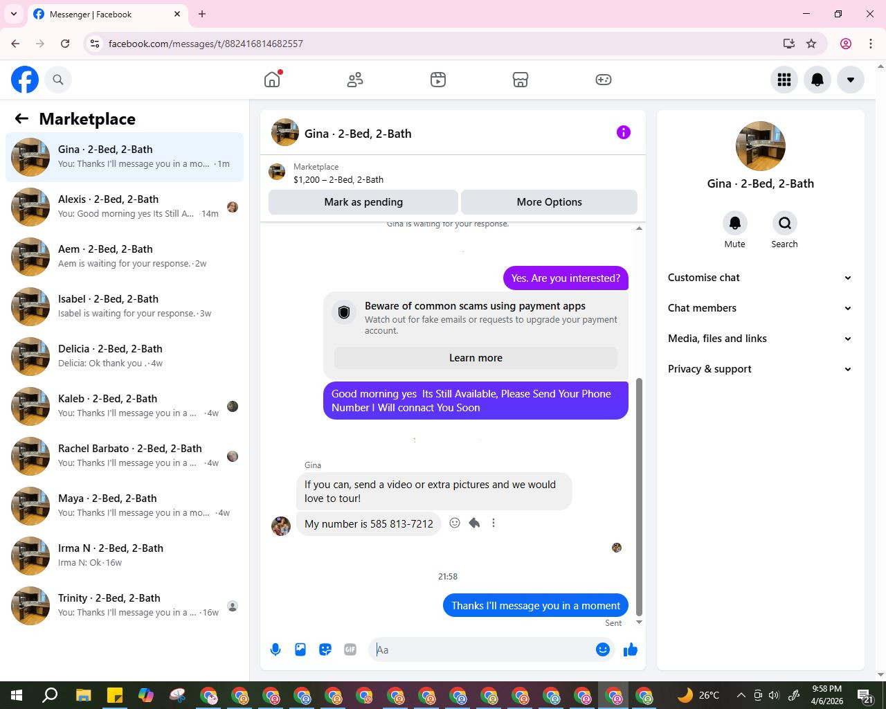
Task: Expand the Privacy & support section
Action: pyautogui.click(x=760, y=369)
